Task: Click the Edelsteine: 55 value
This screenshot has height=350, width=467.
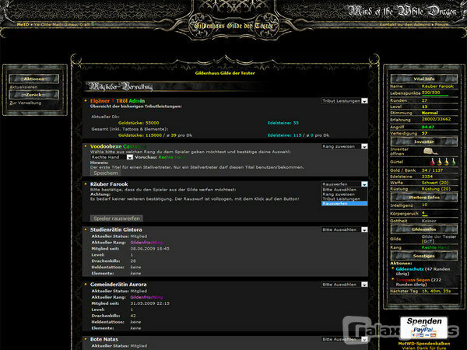Action: [283, 123]
